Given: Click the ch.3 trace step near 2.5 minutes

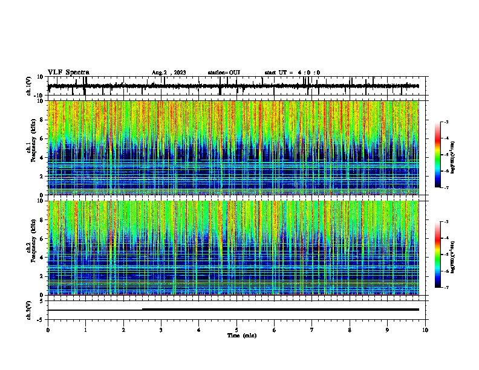Looking at the screenshot, I should click(x=142, y=310).
